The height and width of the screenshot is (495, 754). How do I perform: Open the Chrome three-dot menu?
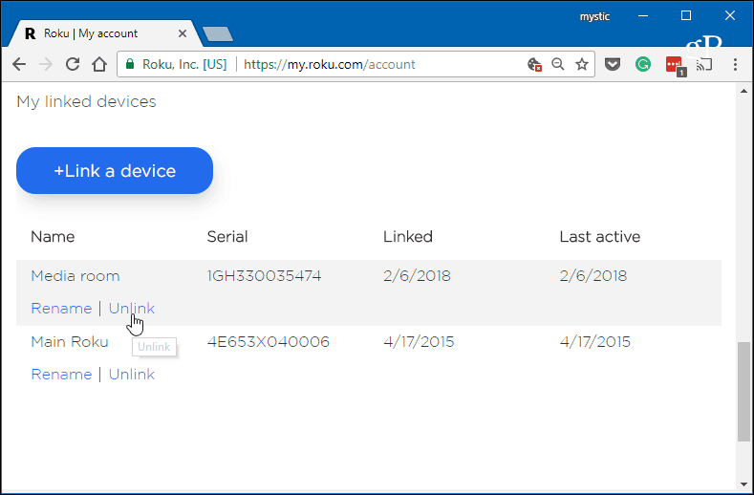735,64
